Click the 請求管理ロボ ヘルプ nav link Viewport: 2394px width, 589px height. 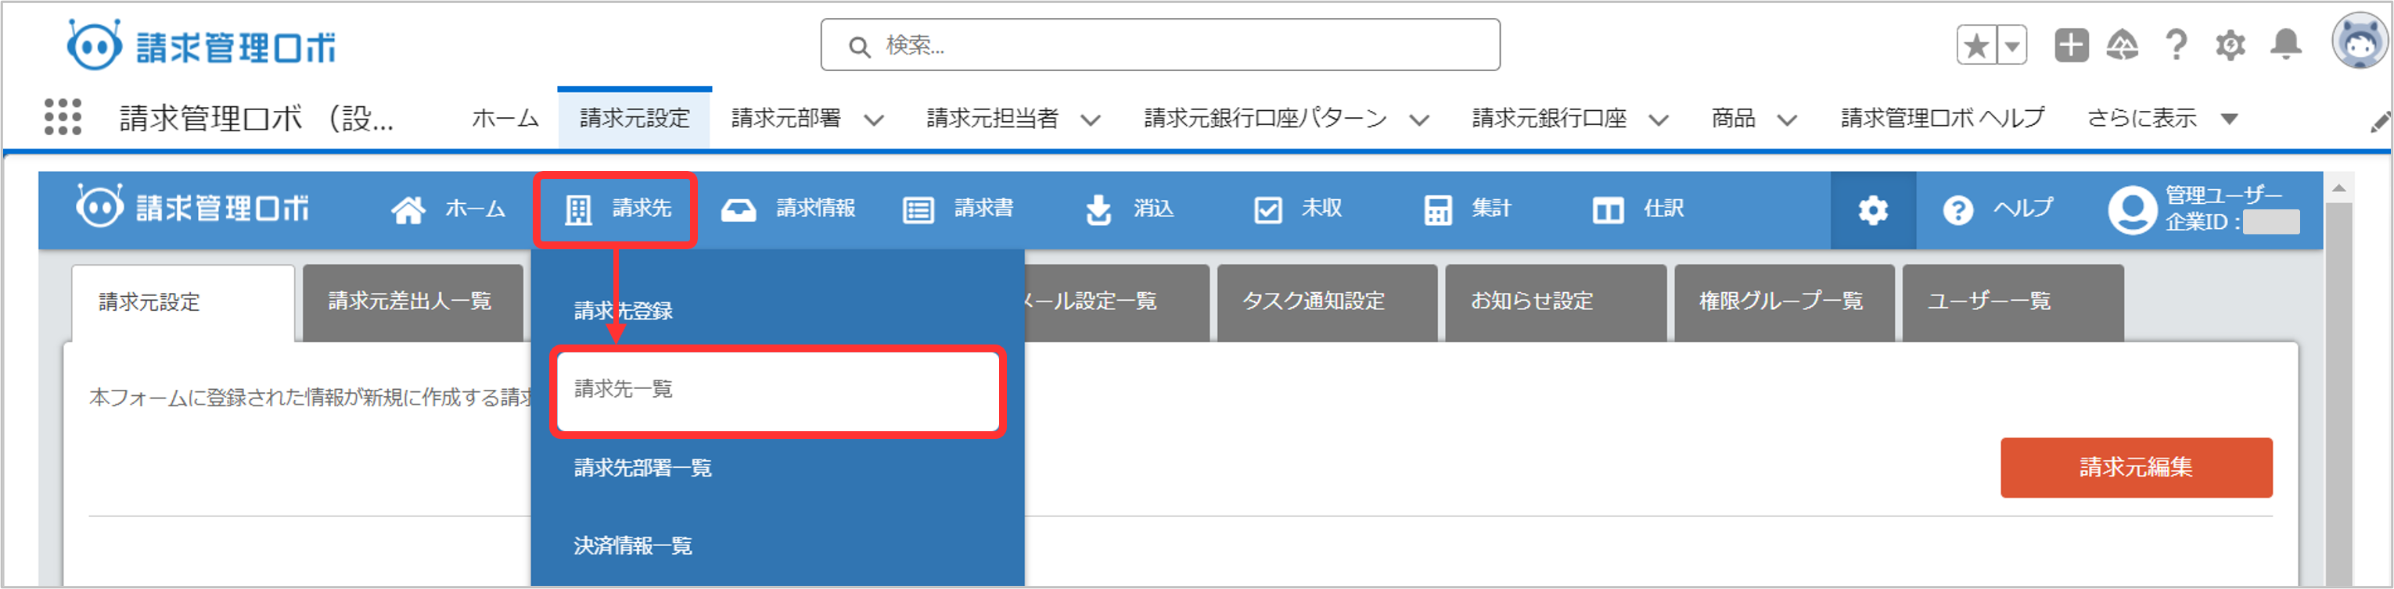pos(1943,119)
